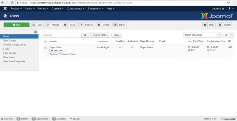Collapse sidebar with the arrow toggle icon
This screenshot has height=121, width=237.
36,32
